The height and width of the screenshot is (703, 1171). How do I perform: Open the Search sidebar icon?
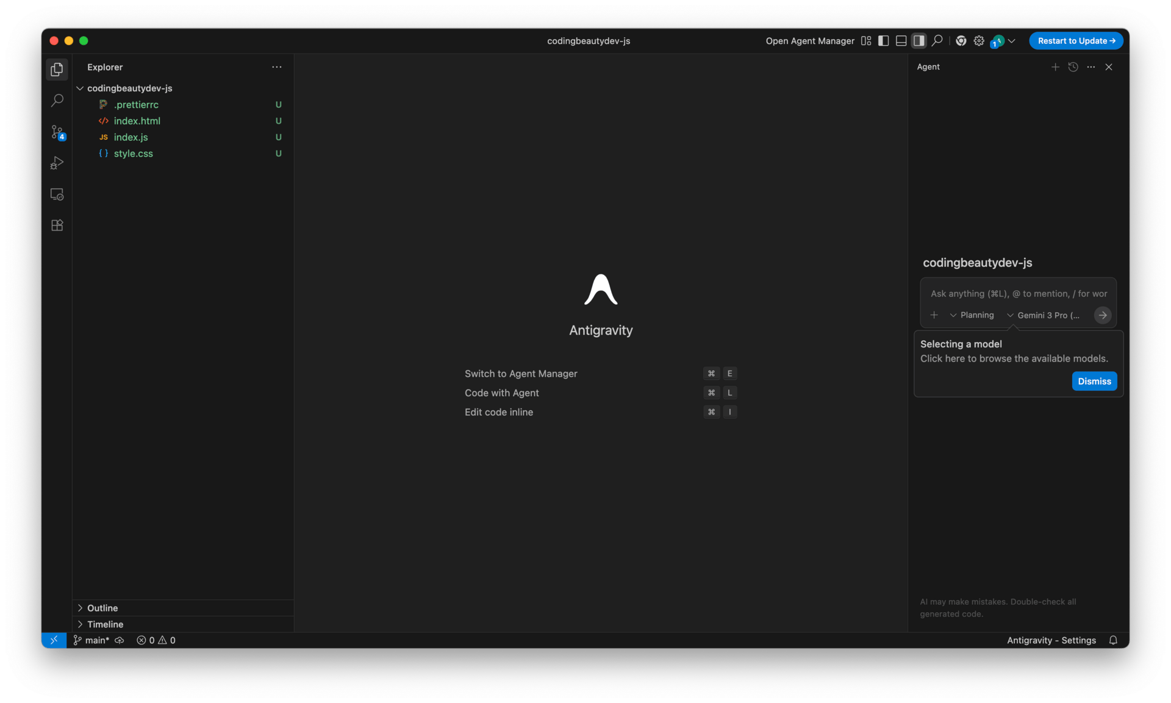tap(57, 100)
